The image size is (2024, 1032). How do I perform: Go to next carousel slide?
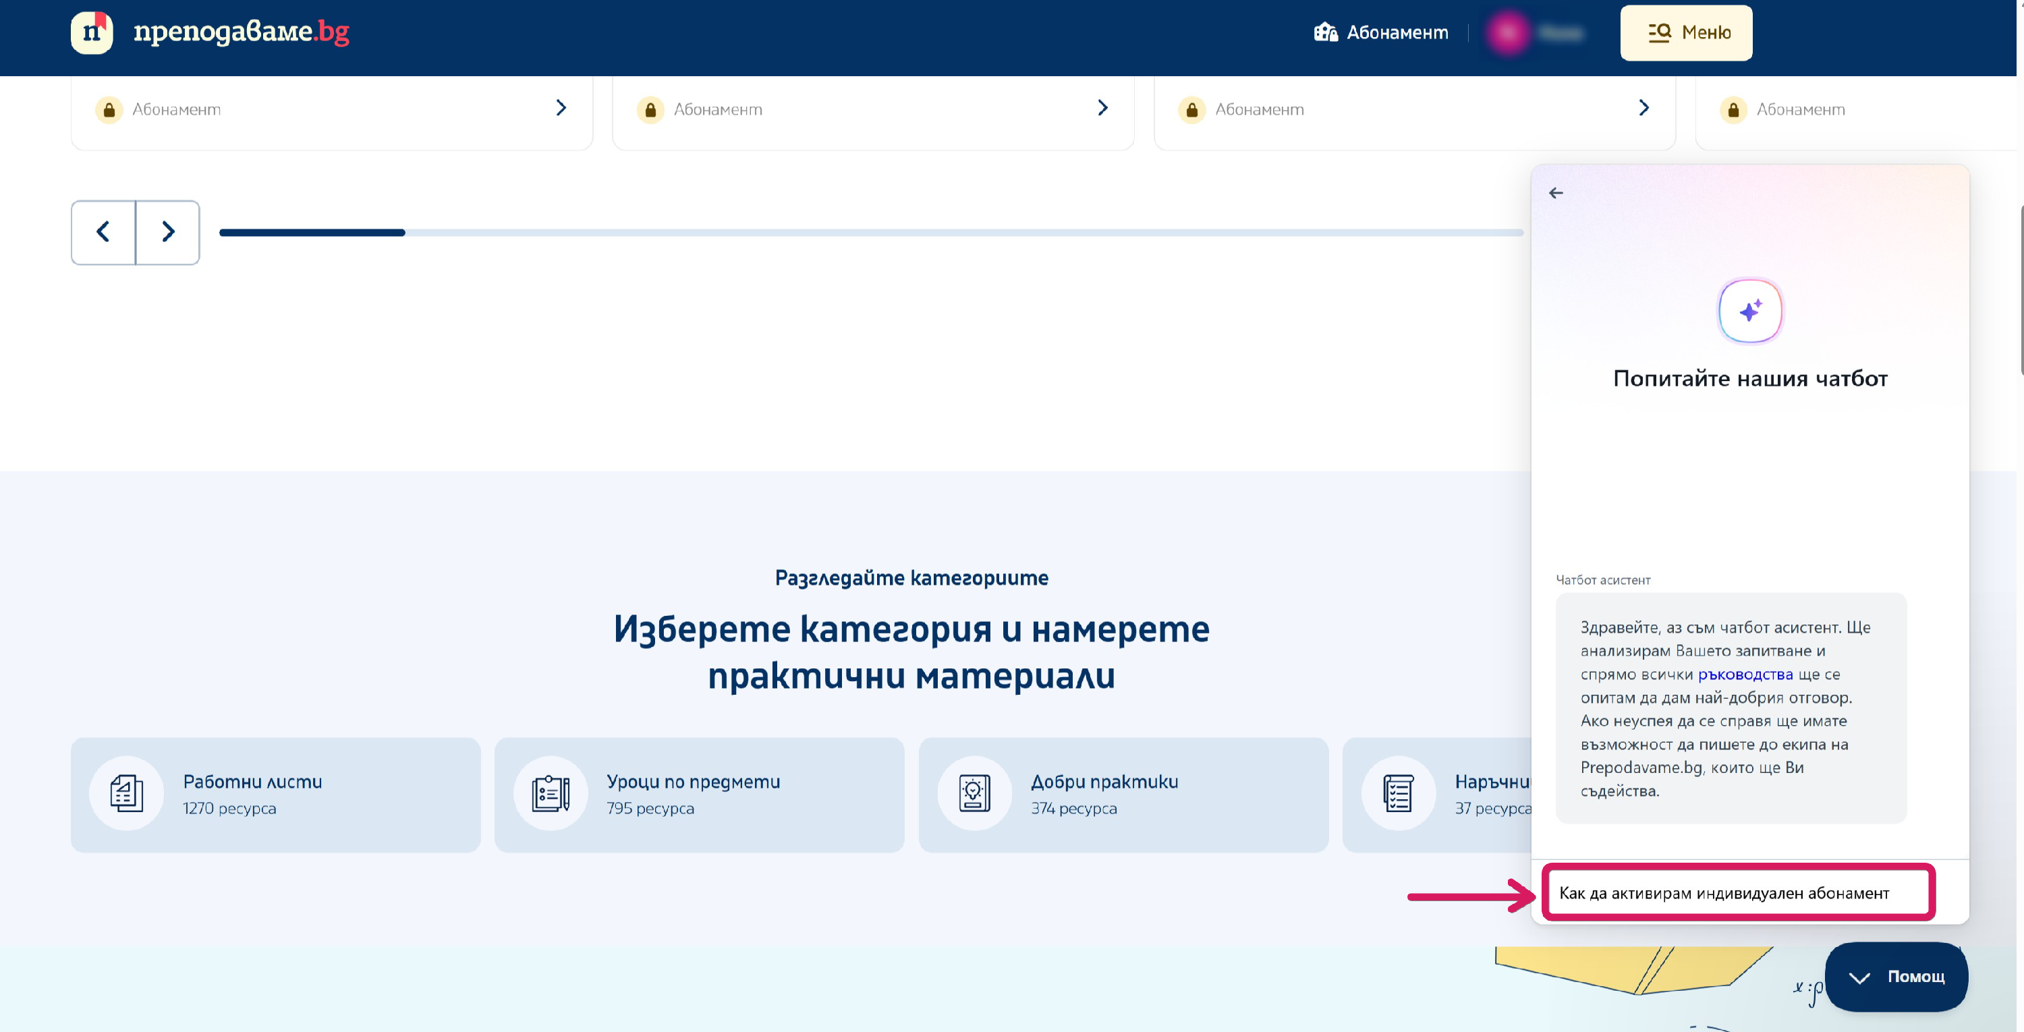pyautogui.click(x=168, y=231)
